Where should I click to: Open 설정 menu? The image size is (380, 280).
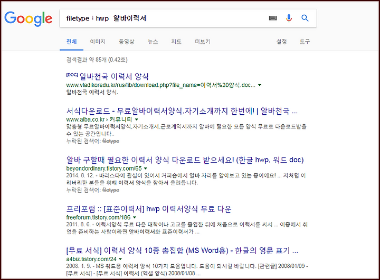click(282, 42)
